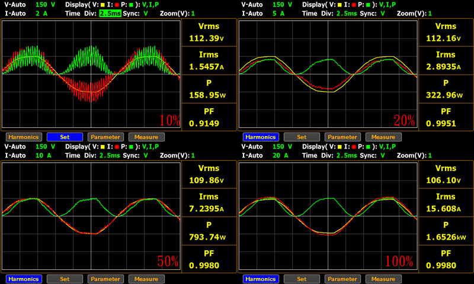
Task: Click green P swatch in 2 A panel header
Action: 131,5
